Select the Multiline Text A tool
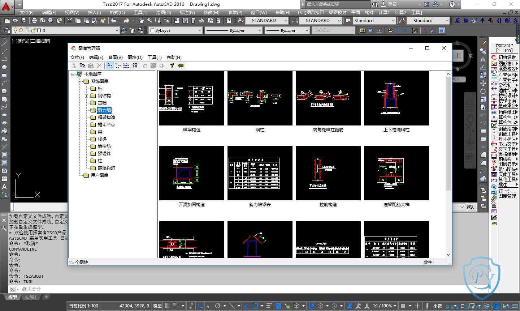Image resolution: width=520 pixels, height=311 pixels. coord(4,187)
